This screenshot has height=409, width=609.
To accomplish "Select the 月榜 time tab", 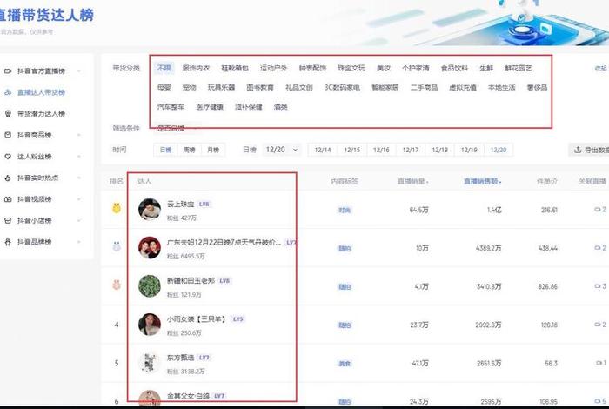I will pos(213,150).
